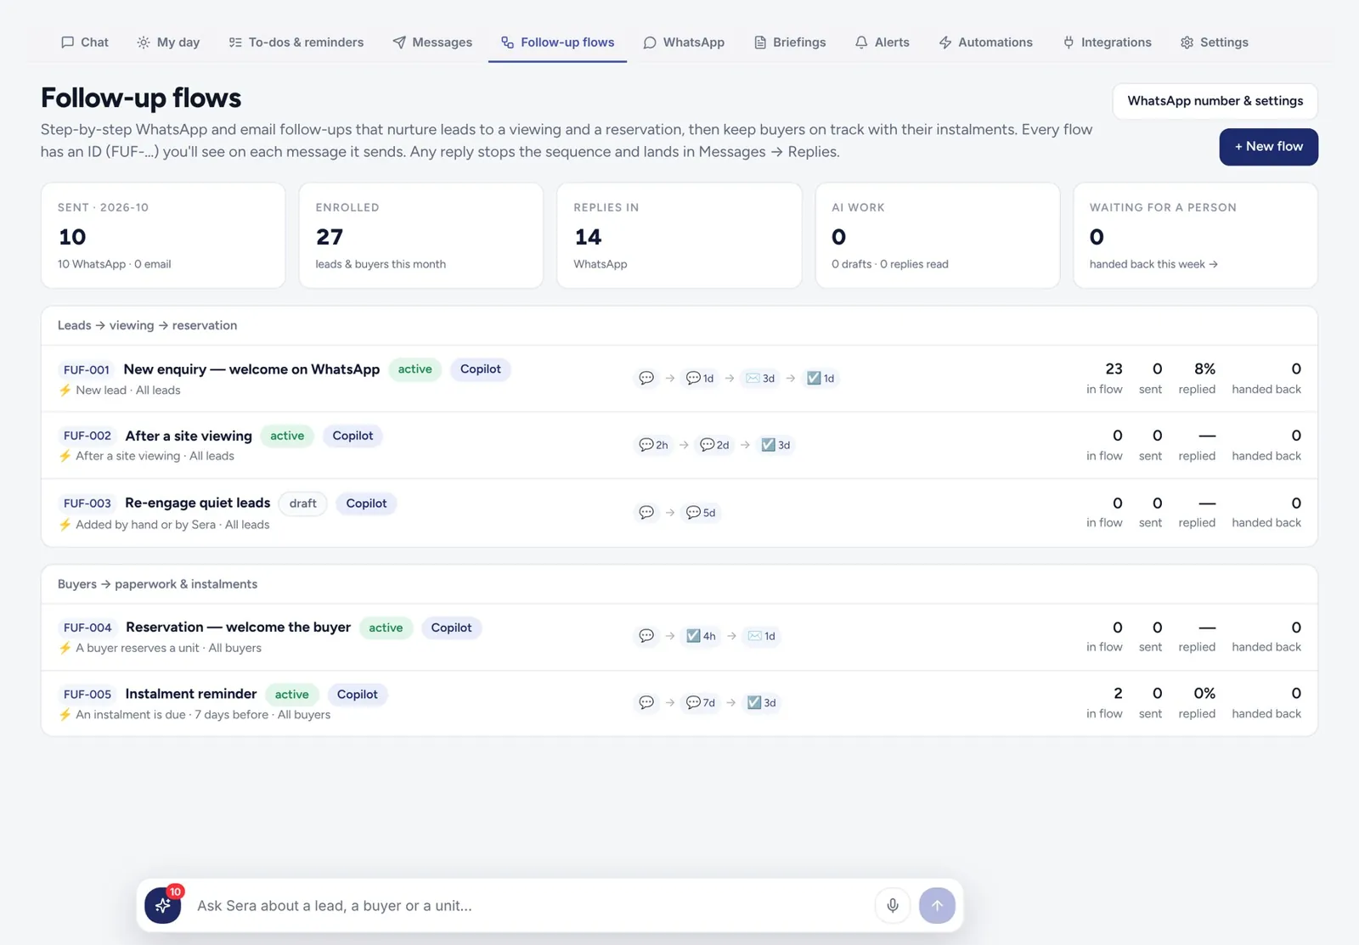Image resolution: width=1359 pixels, height=945 pixels.
Task: Open WhatsApp number & settings
Action: [1215, 101]
